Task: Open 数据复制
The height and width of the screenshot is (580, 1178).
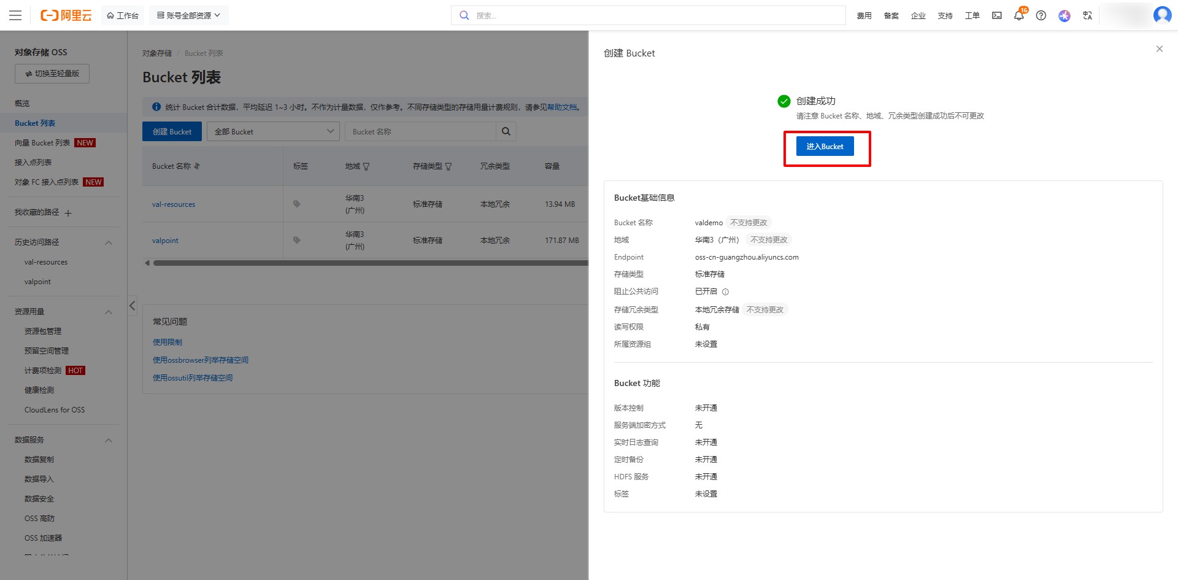Action: click(39, 460)
